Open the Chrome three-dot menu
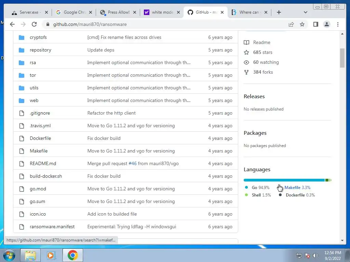 pyautogui.click(x=338, y=24)
